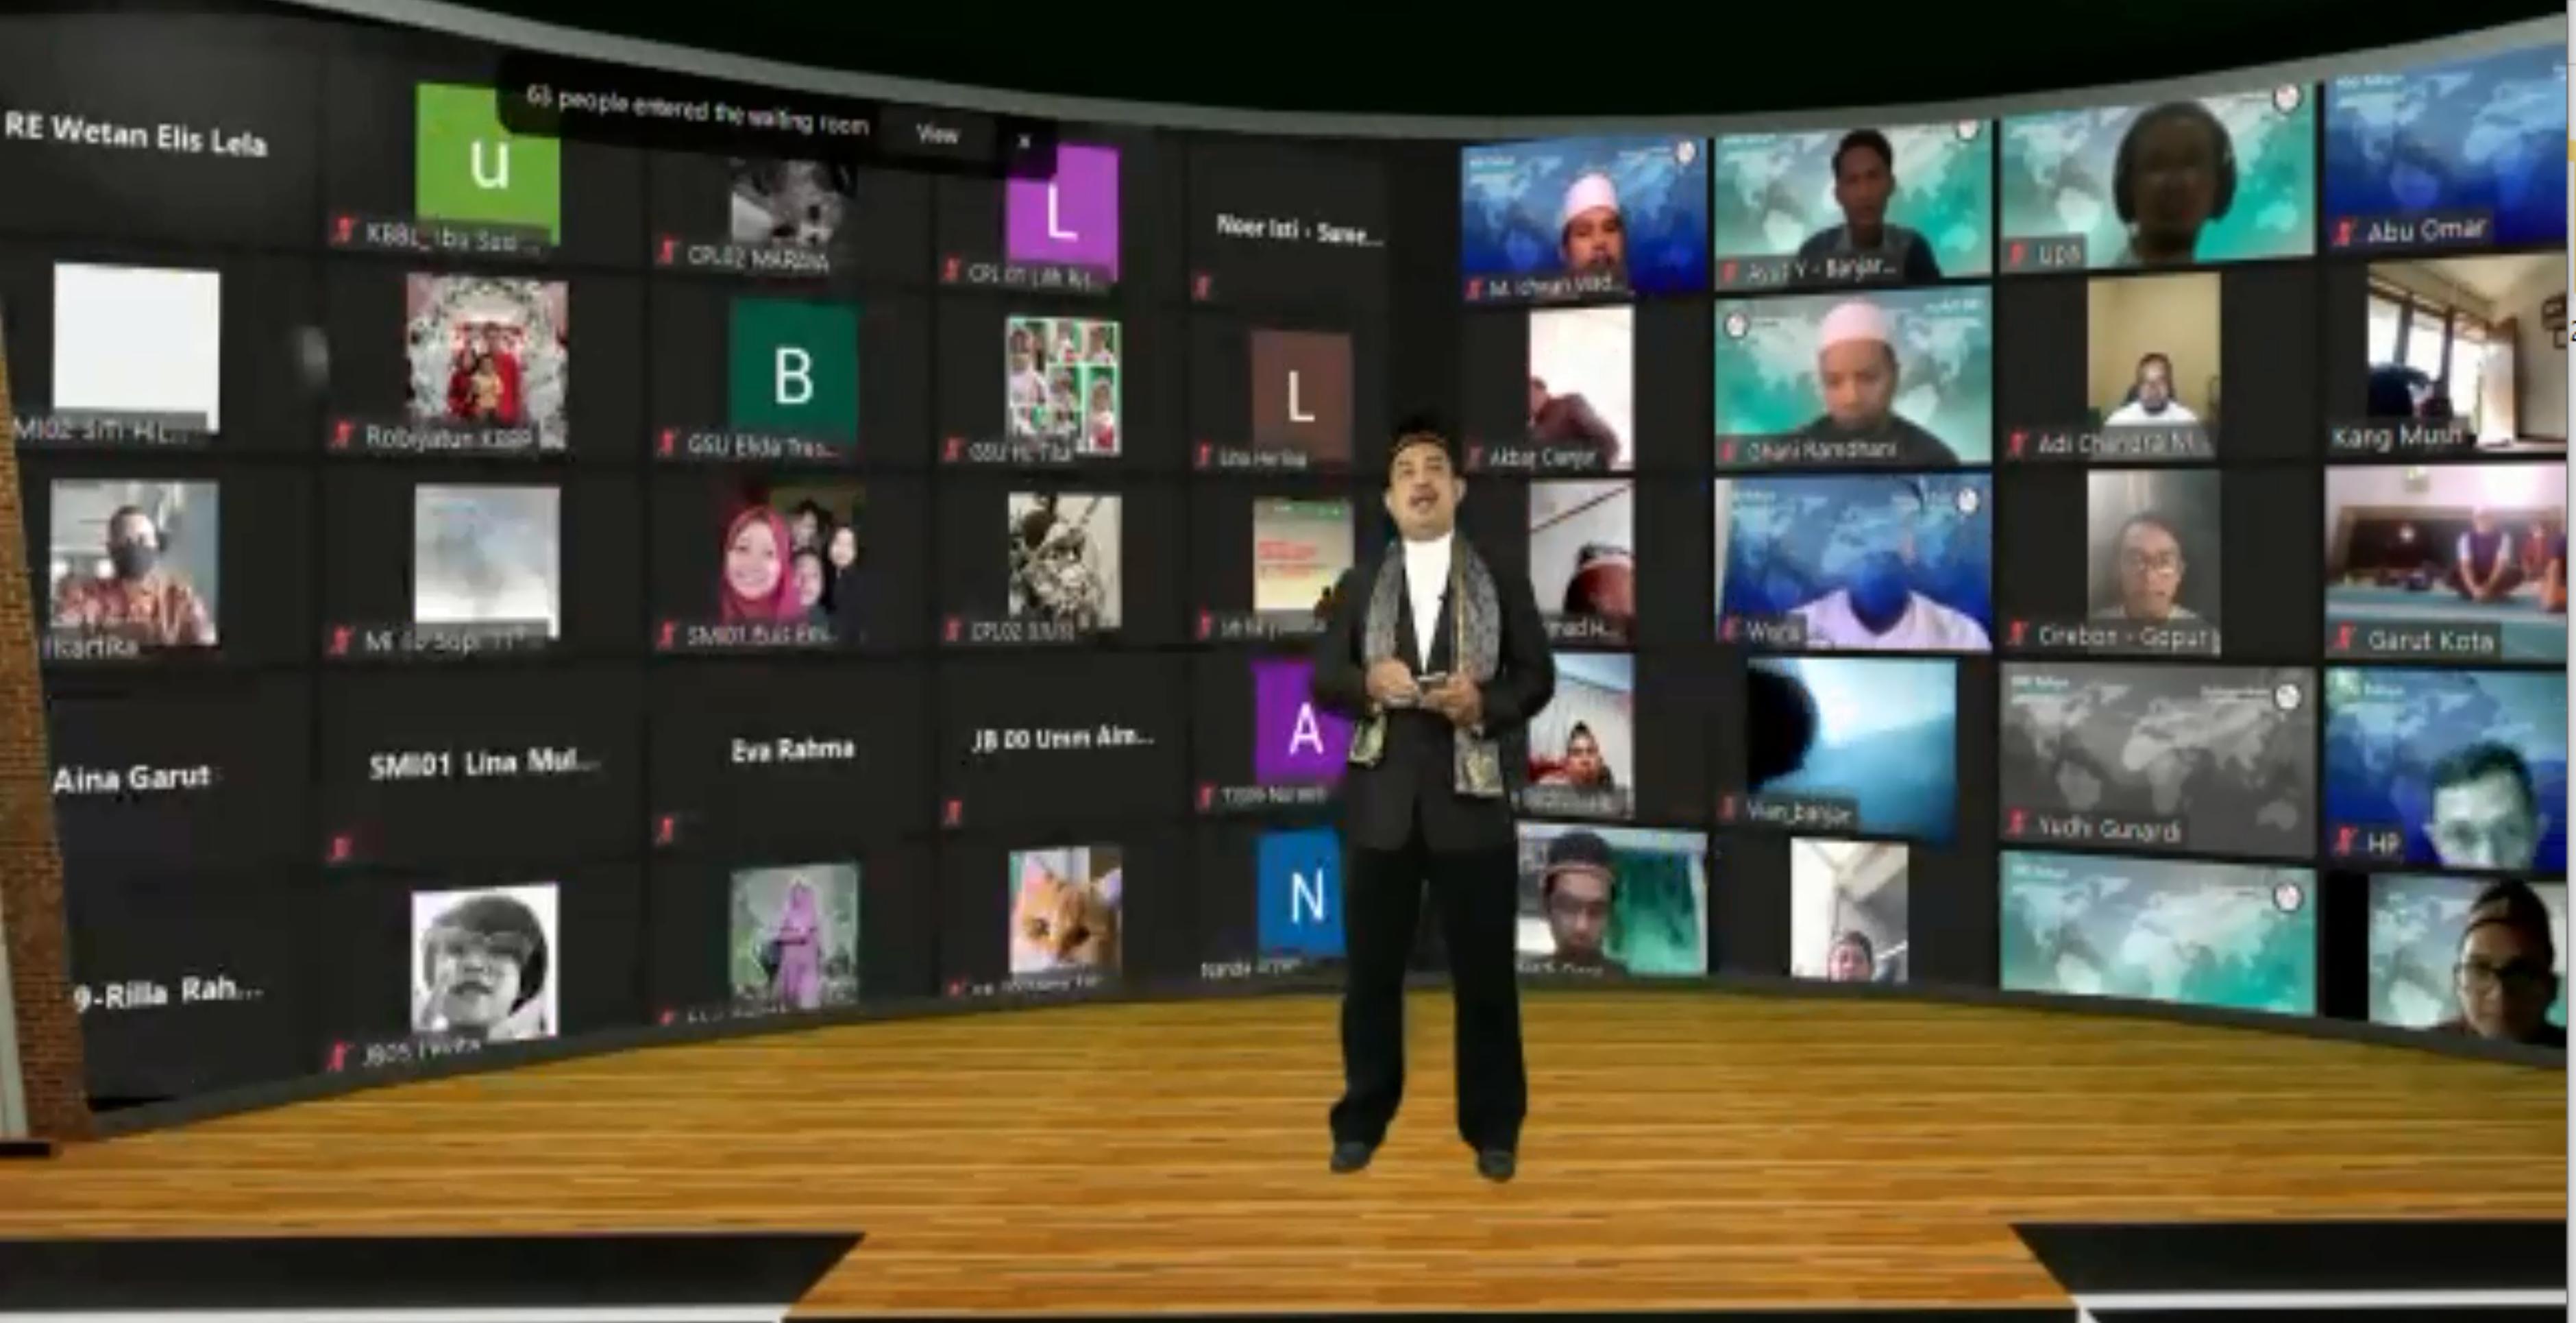Click the muted mic icon beside KBBL Ibu
The width and height of the screenshot is (2576, 1323).
click(343, 232)
